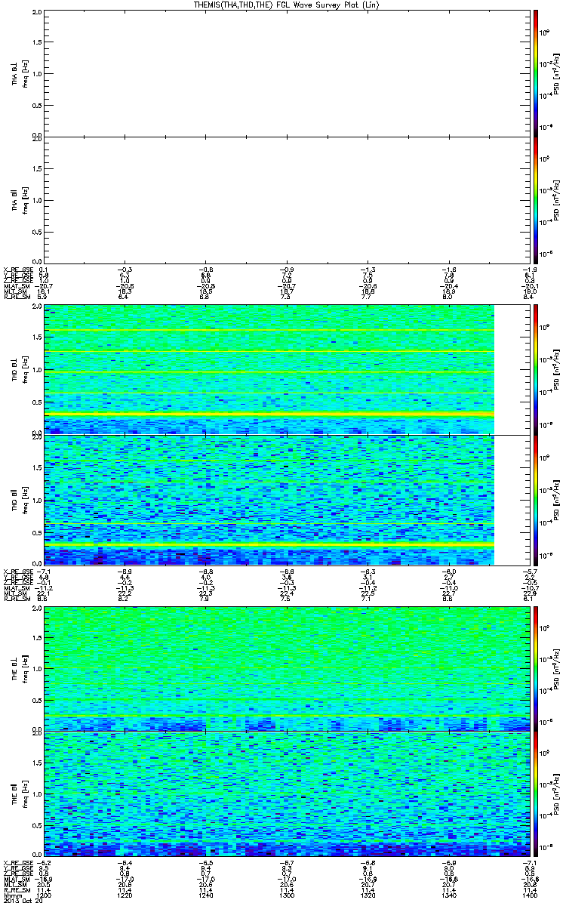Click the PSD color bar beside THD BL
The width and height of the screenshot is (566, 906).
click(536, 369)
